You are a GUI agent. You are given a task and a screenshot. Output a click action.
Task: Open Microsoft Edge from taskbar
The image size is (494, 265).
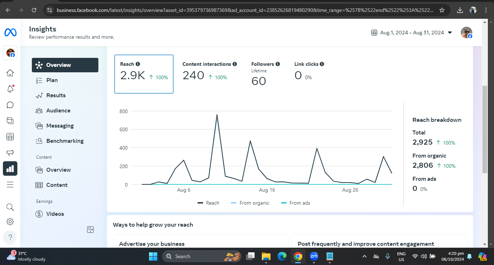click(x=282, y=256)
